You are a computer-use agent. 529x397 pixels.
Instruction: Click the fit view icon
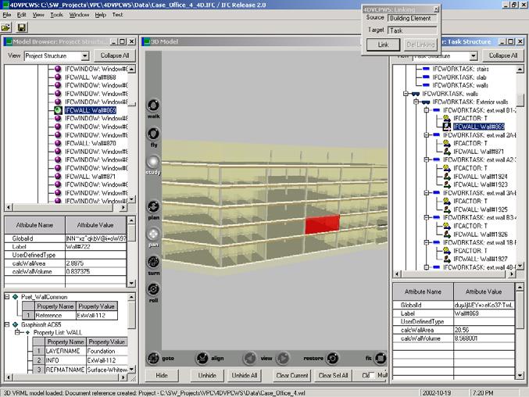pos(381,358)
